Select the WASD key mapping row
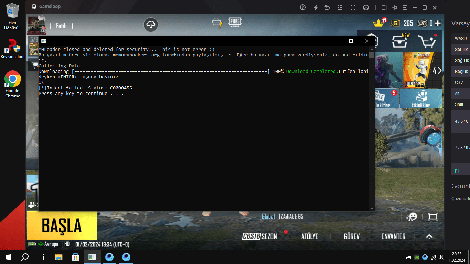The width and height of the screenshot is (470, 264). pos(461,38)
